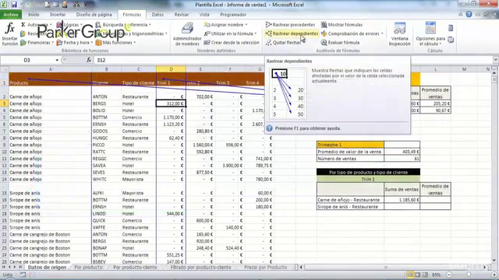Image resolution: width=499 pixels, height=280 pixels.
Task: Click Evaluar fórmula
Action: pos(340,42)
